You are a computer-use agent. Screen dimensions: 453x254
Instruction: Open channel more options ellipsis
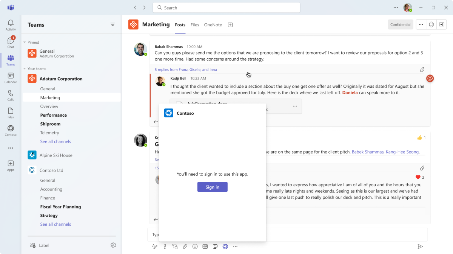tap(421, 24)
